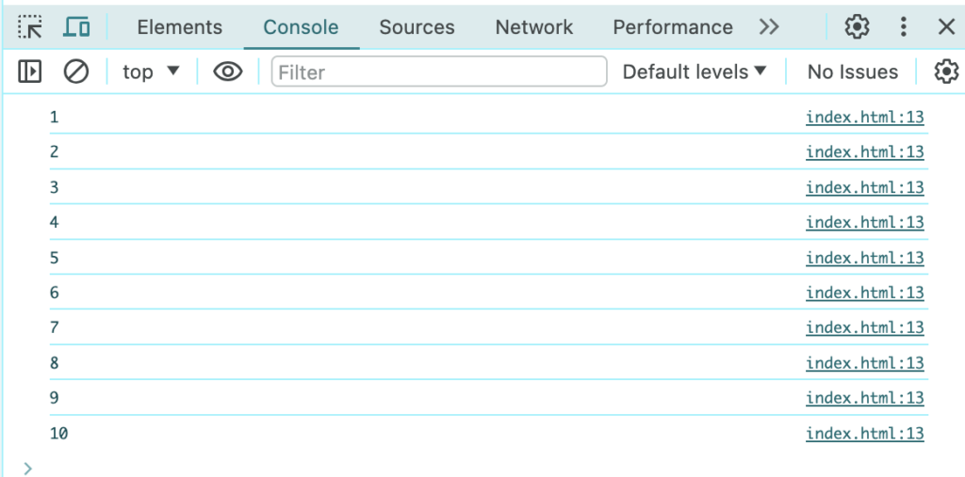This screenshot has width=965, height=477.
Task: Show the console sidebar
Action: point(30,72)
